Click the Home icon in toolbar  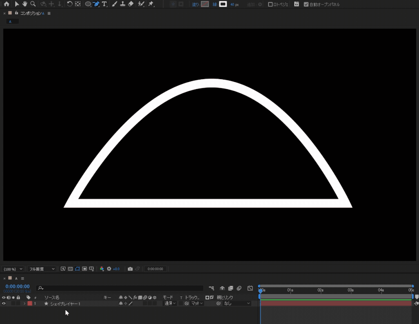[x=6, y=4]
